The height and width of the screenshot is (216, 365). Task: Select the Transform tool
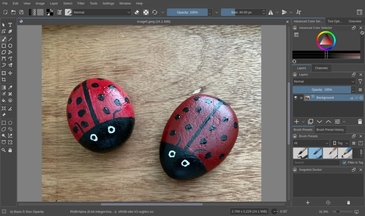point(4,73)
